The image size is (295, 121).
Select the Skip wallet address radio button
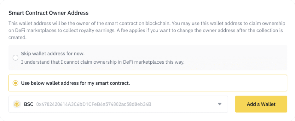pyautogui.click(x=15, y=58)
